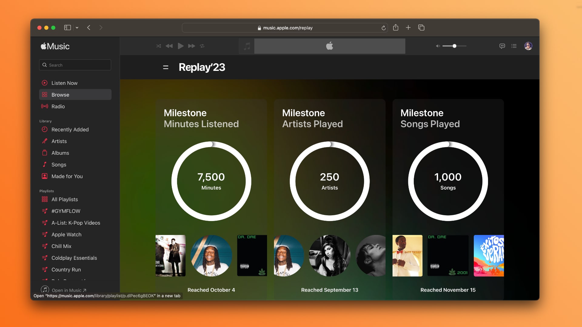Toggle the lyrics display icon
Viewport: 582px width, 327px height.
(x=502, y=45)
